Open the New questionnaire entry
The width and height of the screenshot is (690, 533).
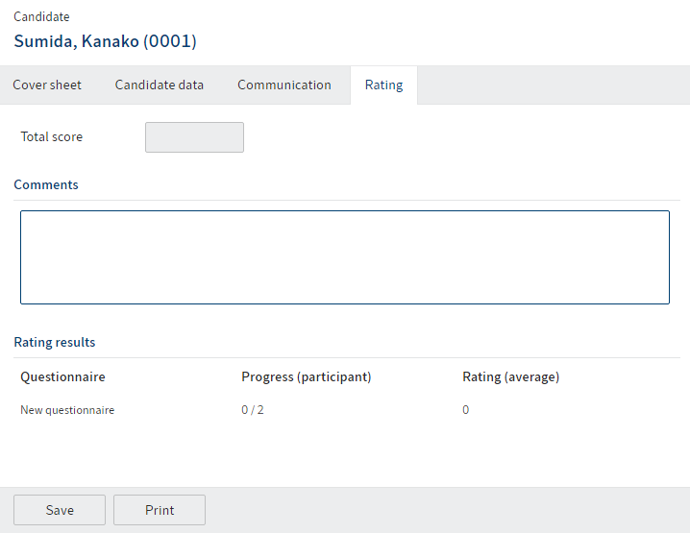67,410
